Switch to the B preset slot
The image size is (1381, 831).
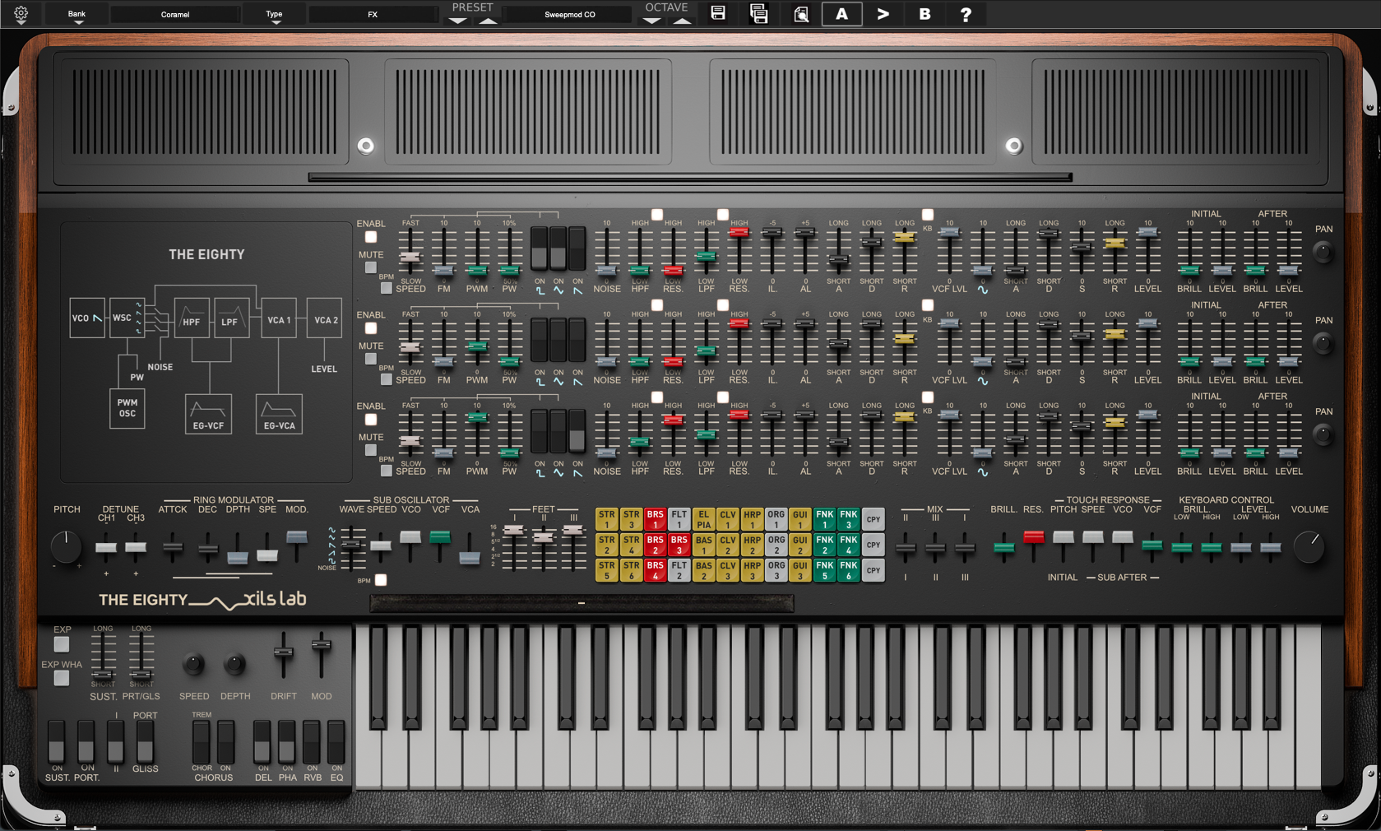[x=925, y=14]
